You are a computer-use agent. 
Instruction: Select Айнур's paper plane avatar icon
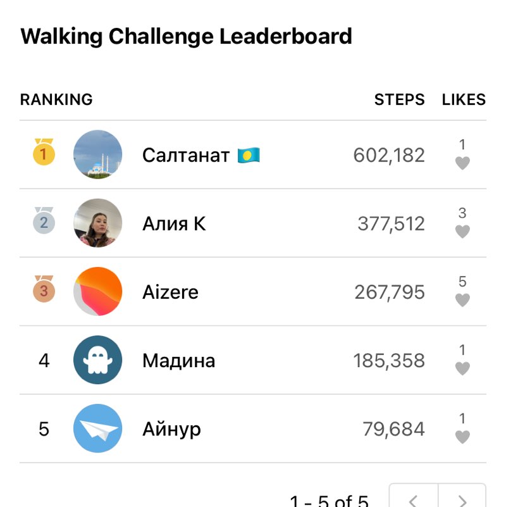(x=97, y=429)
